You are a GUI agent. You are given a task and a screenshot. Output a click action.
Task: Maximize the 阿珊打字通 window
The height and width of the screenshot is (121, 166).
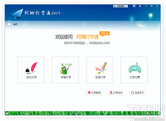click(151, 6)
